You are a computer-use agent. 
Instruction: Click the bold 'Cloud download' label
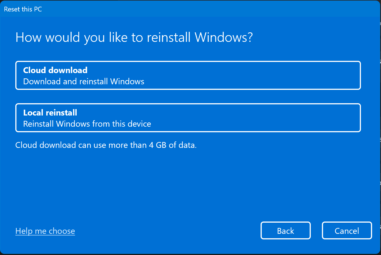pos(55,70)
